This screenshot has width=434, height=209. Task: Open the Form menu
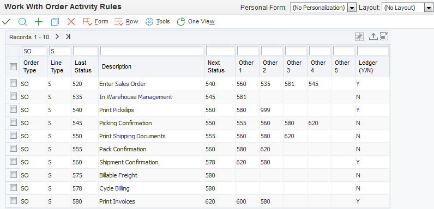click(x=95, y=22)
